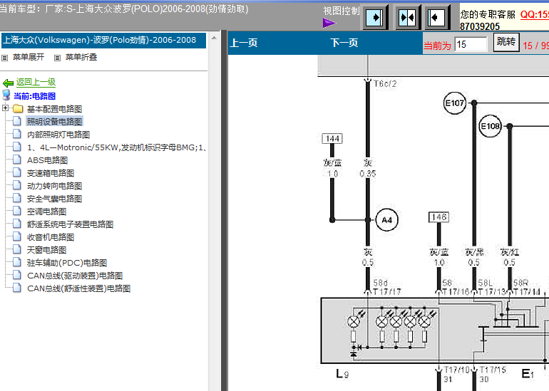Click the right-arrow view control icon

[375, 17]
